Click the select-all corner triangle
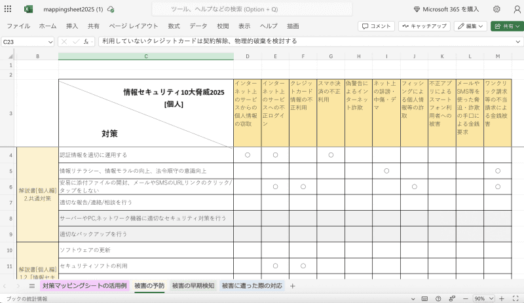Viewport: 524px width, 303px height. (10, 56)
